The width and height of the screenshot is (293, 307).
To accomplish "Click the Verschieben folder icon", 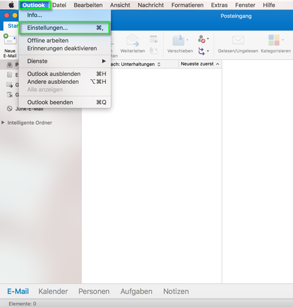I will tap(178, 40).
